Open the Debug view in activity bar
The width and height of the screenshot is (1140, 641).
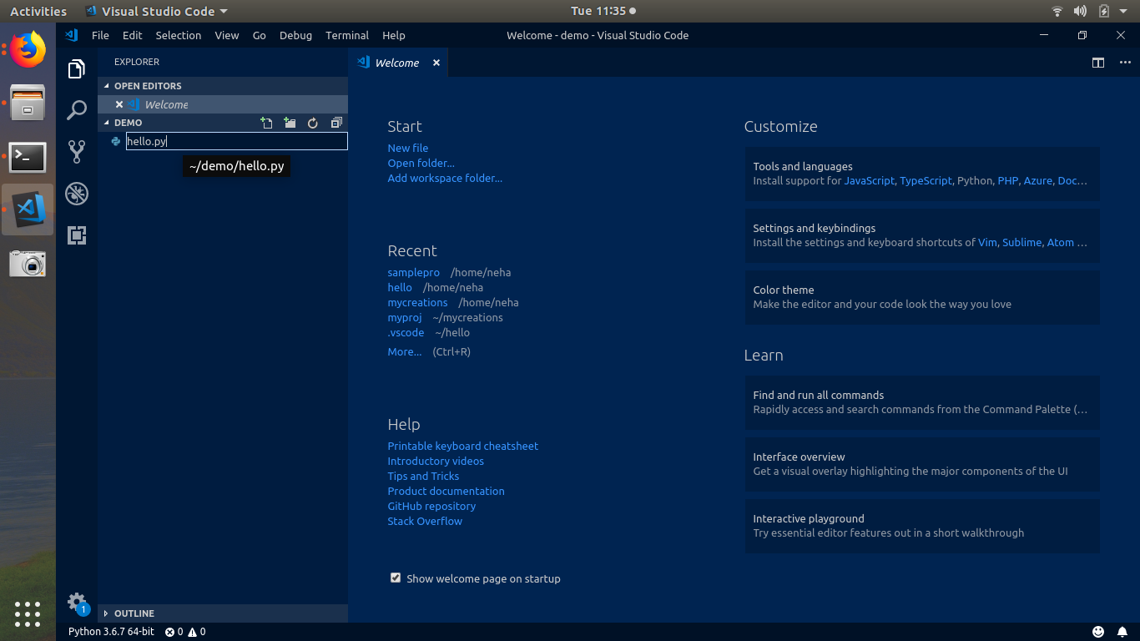(x=77, y=194)
